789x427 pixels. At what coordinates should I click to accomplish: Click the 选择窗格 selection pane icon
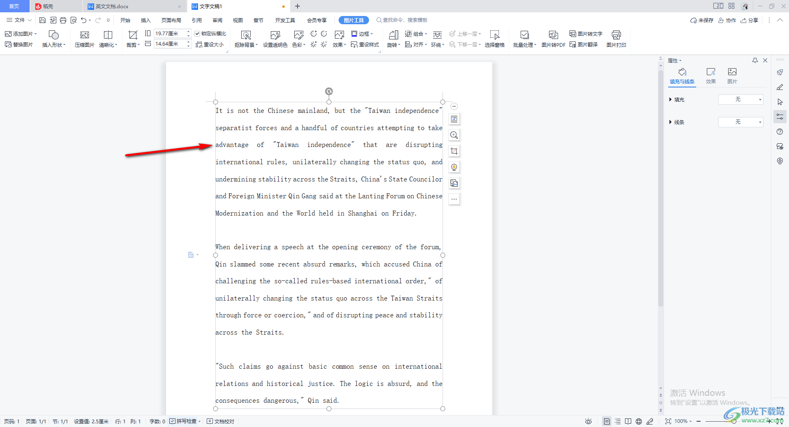click(494, 35)
